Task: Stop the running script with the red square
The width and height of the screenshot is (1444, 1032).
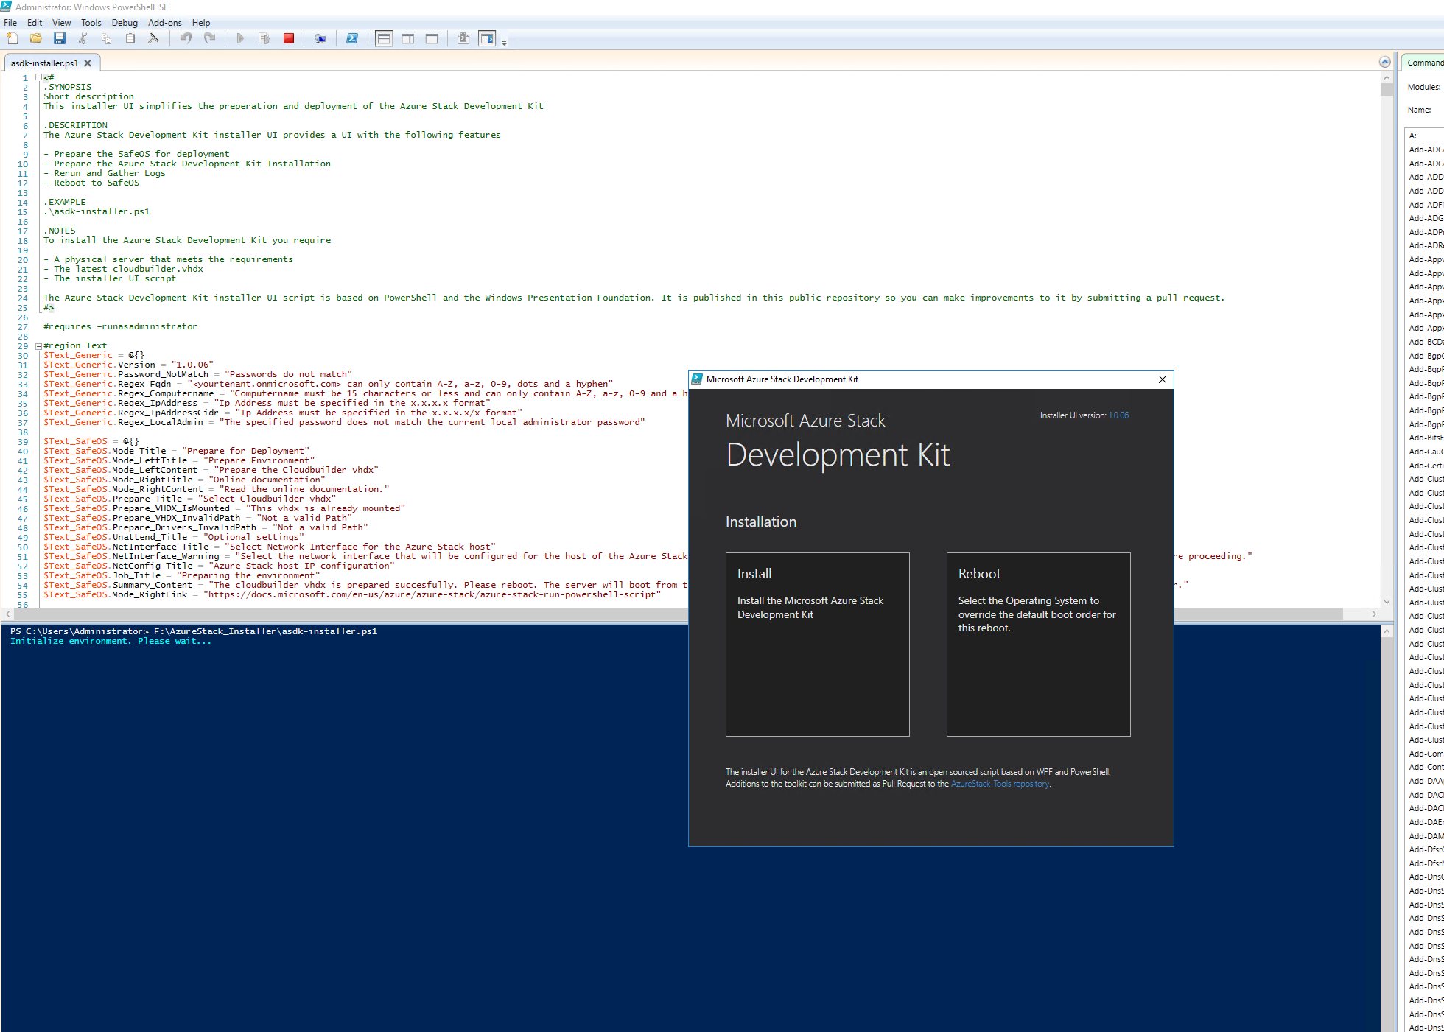Action: (x=289, y=38)
